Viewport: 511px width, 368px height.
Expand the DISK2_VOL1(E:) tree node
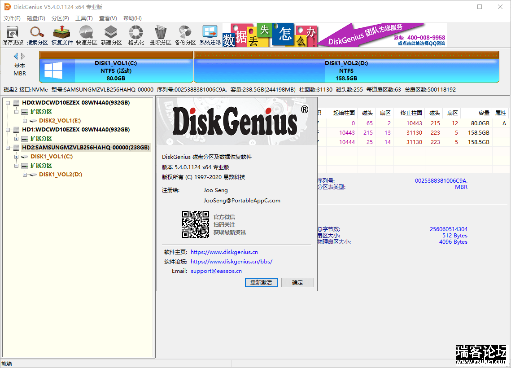coord(25,121)
